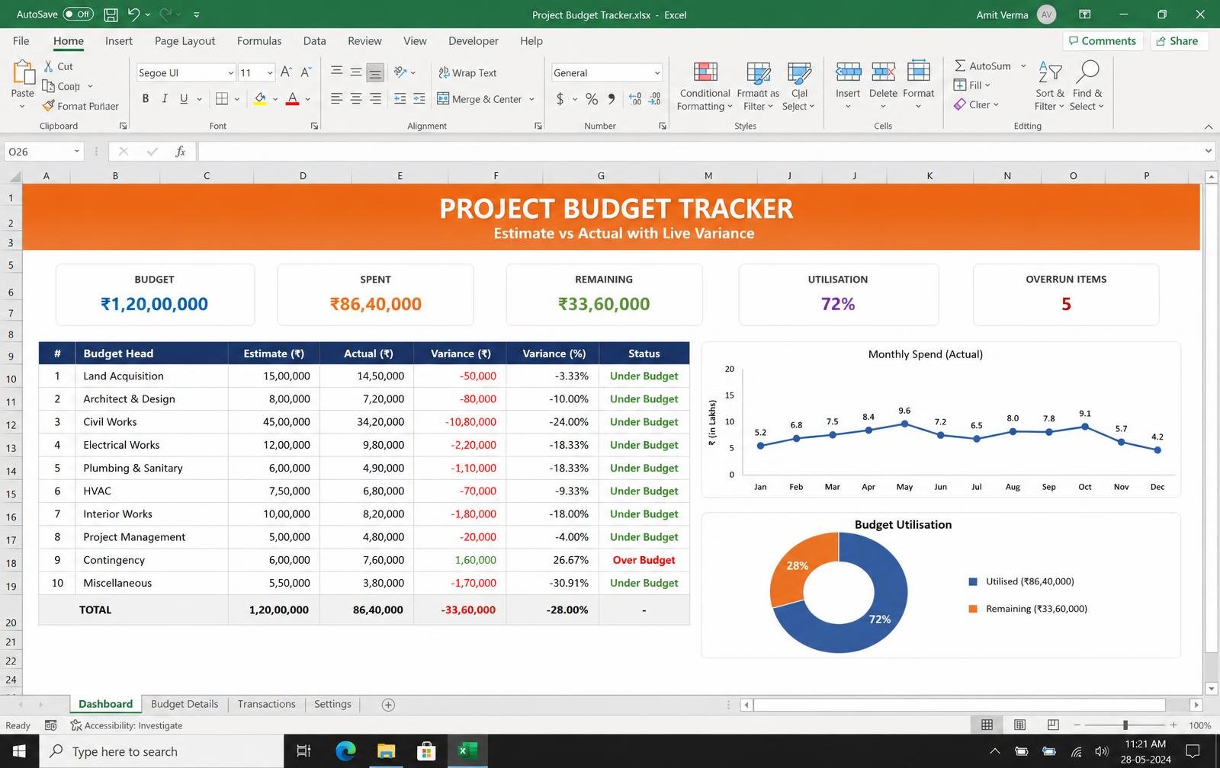1220x768 pixels.
Task: Add a new sheet with plus icon
Action: (x=388, y=705)
